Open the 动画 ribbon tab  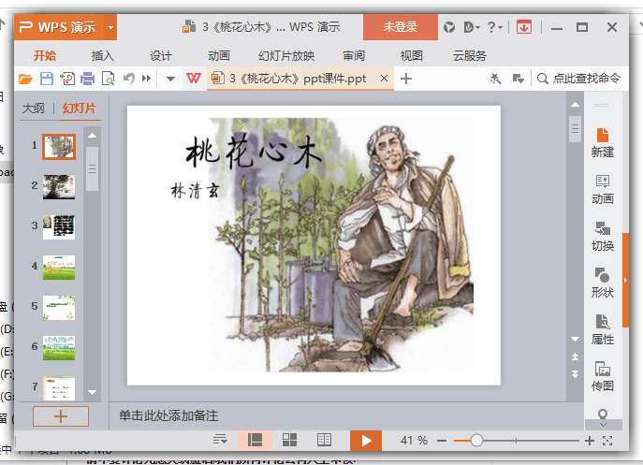219,55
